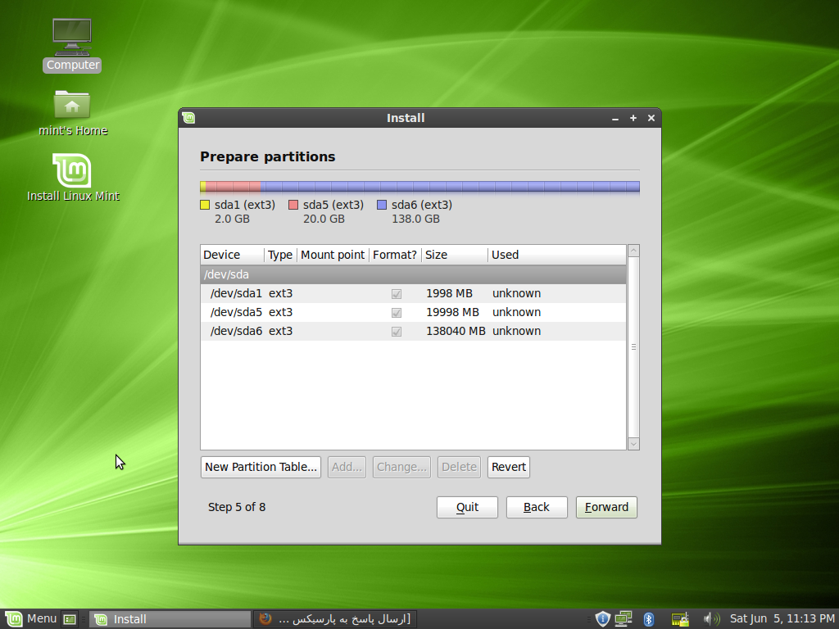Select the /dev/sda6 partition row
839x629 pixels.
413,331
